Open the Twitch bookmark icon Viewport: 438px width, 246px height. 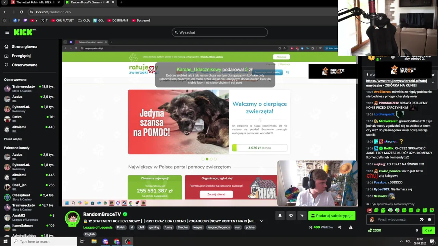coord(25,20)
